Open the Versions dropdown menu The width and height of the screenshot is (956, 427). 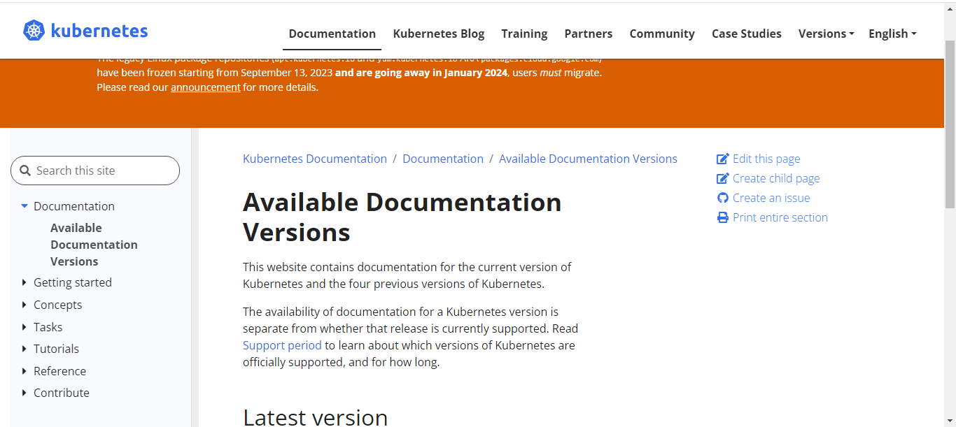(826, 34)
